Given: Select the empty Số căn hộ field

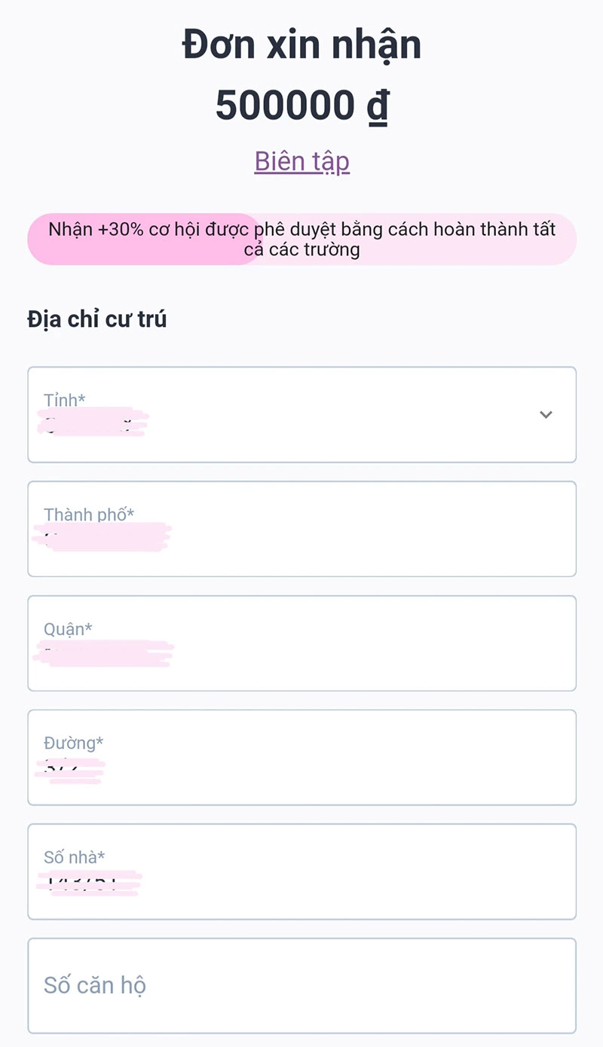Looking at the screenshot, I should 301,985.
